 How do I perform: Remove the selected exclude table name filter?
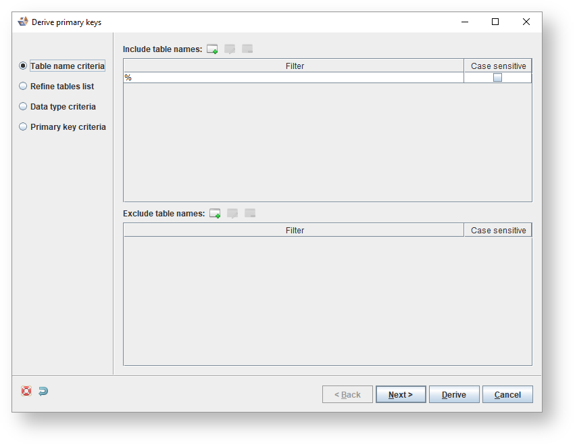click(250, 213)
